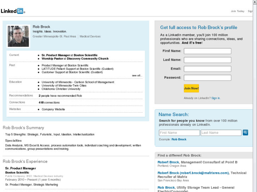Screen dimensions: 257x192
Task: Click the Name Search: heading
Action: 174,114
